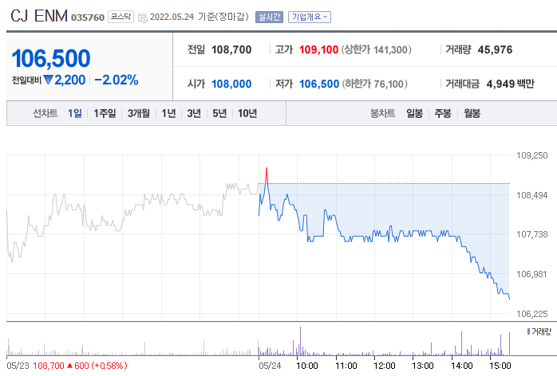The image size is (557, 376).
Task: Click the down-triangle price change icon
Action: click(48, 80)
